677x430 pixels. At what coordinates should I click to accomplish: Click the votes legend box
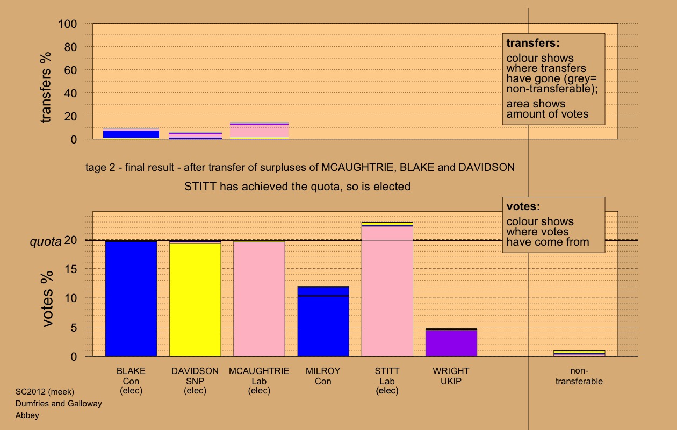point(553,225)
